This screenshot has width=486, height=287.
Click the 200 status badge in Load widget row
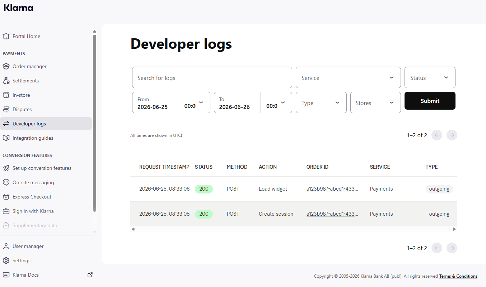pos(204,189)
